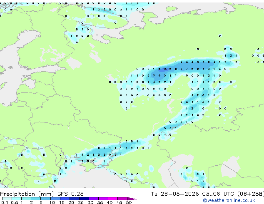
Task: Select the 10–15 mm legend color segment
Action: tap(55, 199)
